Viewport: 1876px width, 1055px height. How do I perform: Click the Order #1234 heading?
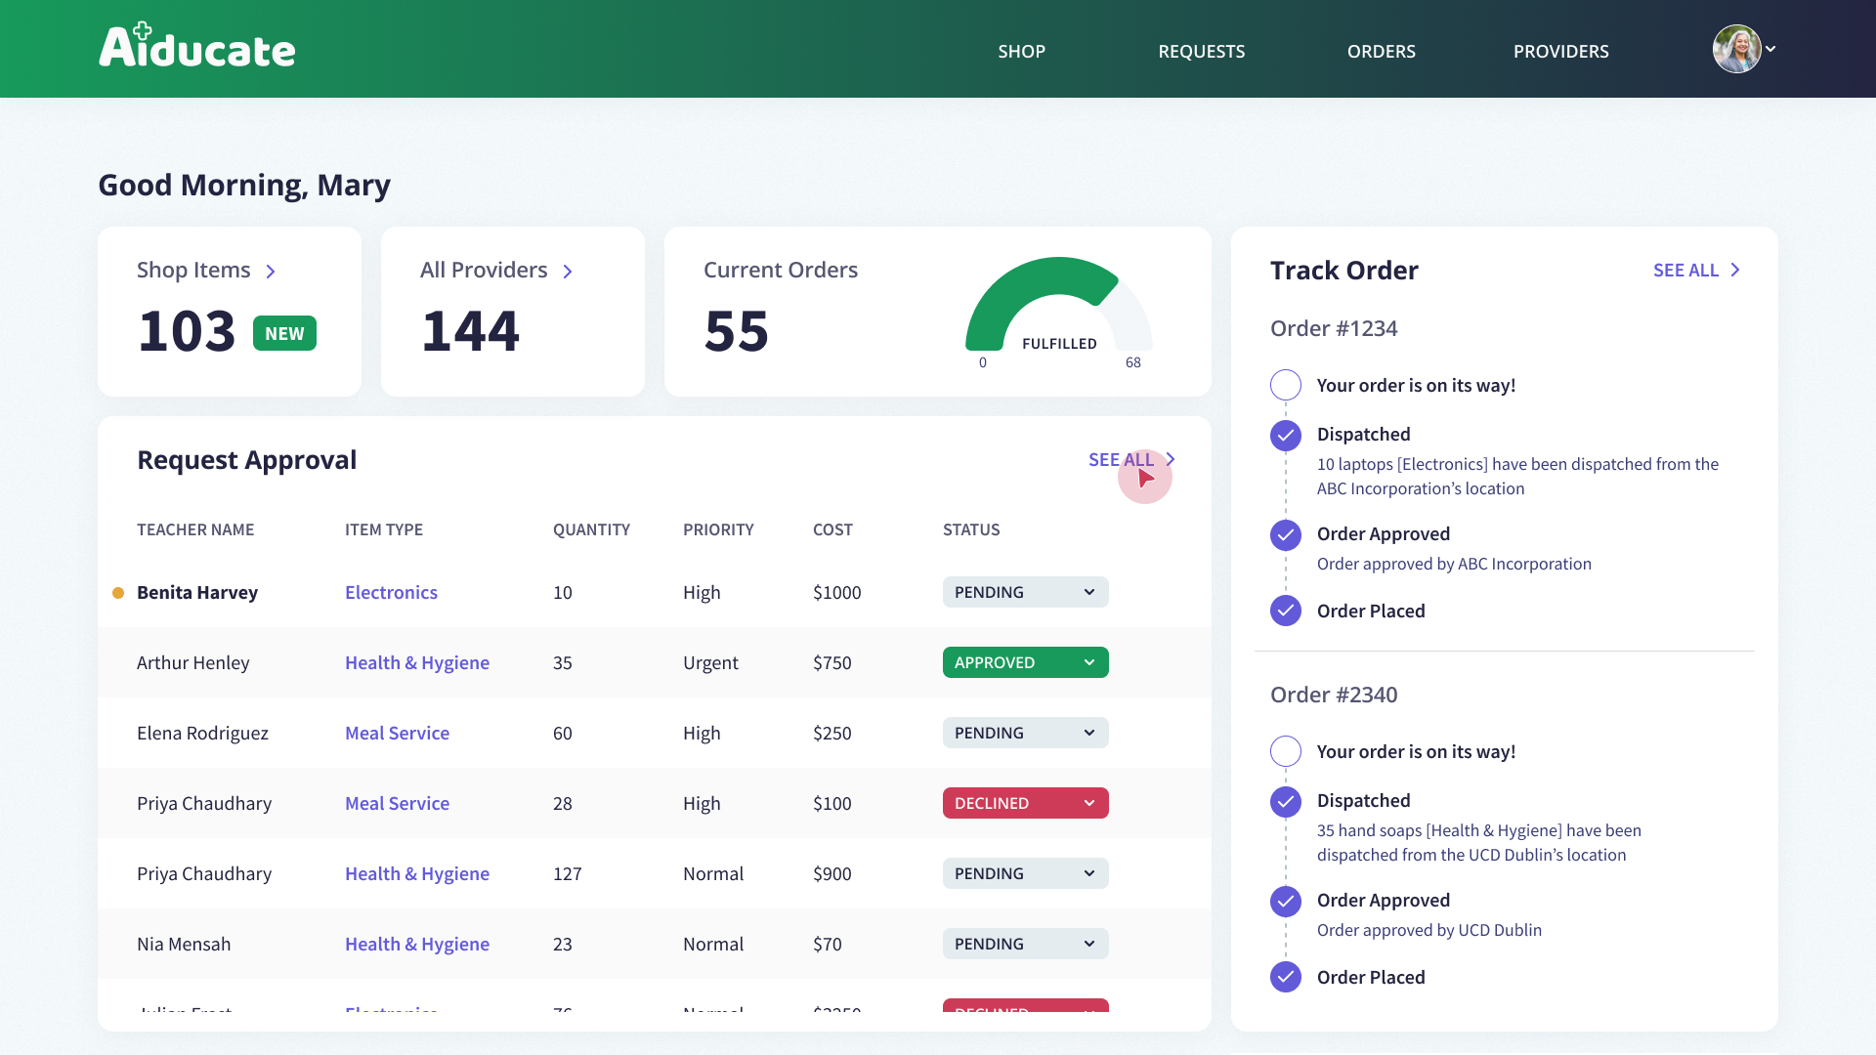(1334, 328)
